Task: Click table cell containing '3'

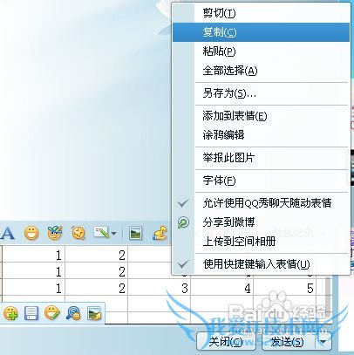Action: (160, 288)
